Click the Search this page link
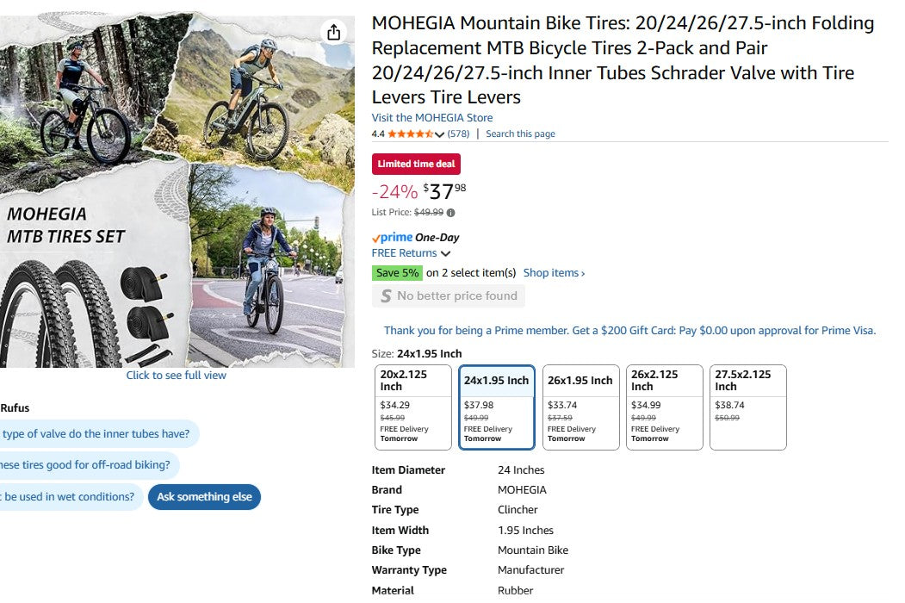Screen dimensions: 905x603 (x=520, y=134)
